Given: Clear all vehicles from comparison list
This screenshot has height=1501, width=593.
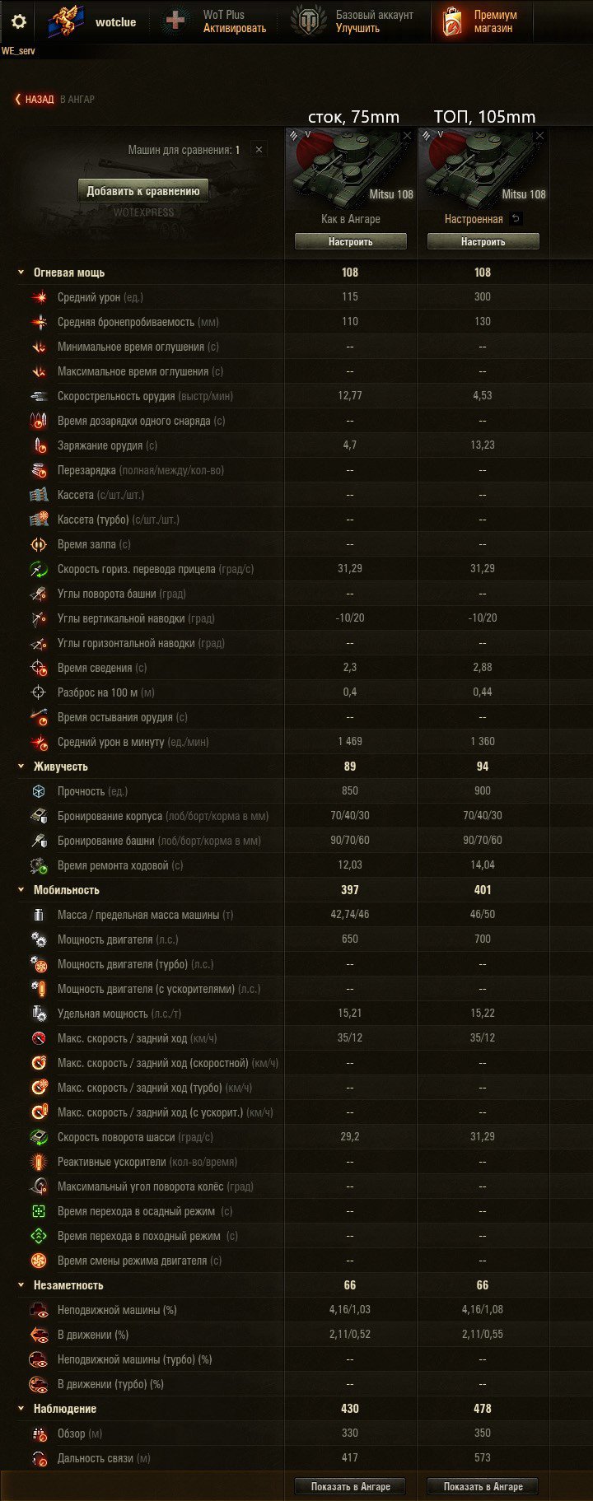Looking at the screenshot, I should 259,150.
